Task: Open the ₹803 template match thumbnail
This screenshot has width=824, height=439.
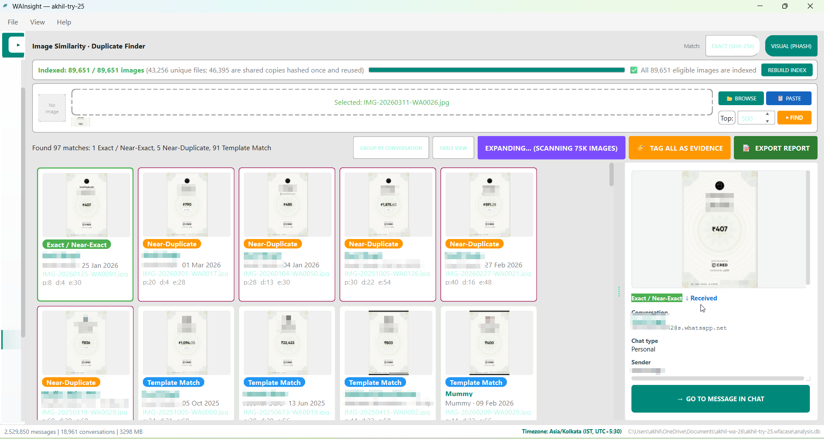Action: pos(388,342)
